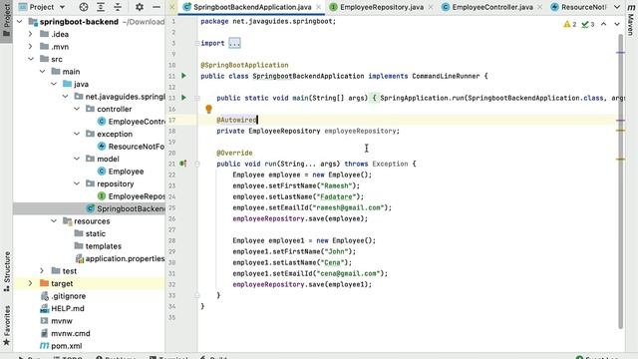This screenshot has height=359, width=638.
Task: Click yellow warning stripe mark near line 21
Action: coord(620,160)
